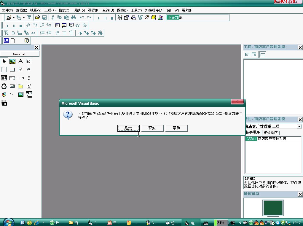Viewport: 303px width, 226px height.
Task: Close the toolbox panel
Action: pos(36,47)
